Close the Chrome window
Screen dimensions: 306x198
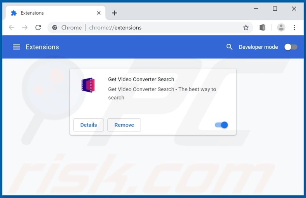point(294,9)
